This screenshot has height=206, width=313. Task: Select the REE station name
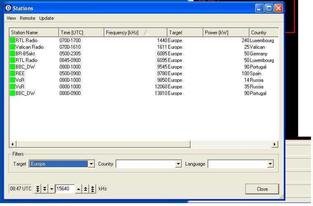[x=20, y=73]
